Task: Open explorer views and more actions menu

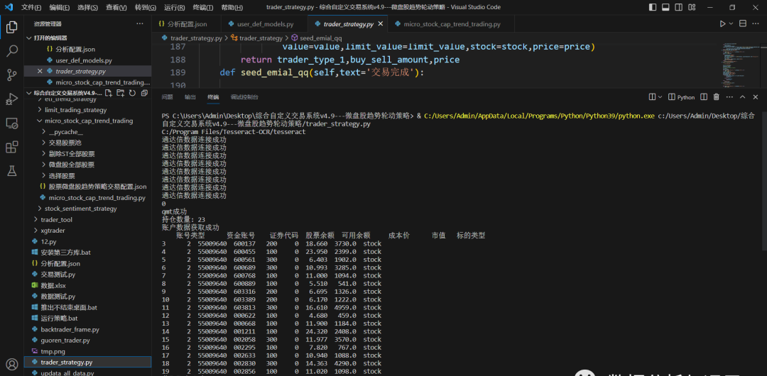Action: 140,24
